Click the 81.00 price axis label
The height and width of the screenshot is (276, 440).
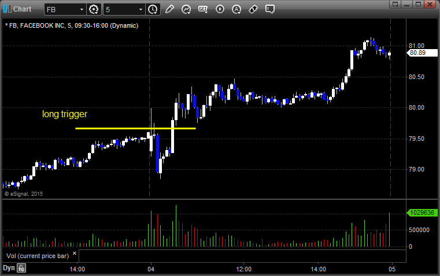click(x=416, y=46)
